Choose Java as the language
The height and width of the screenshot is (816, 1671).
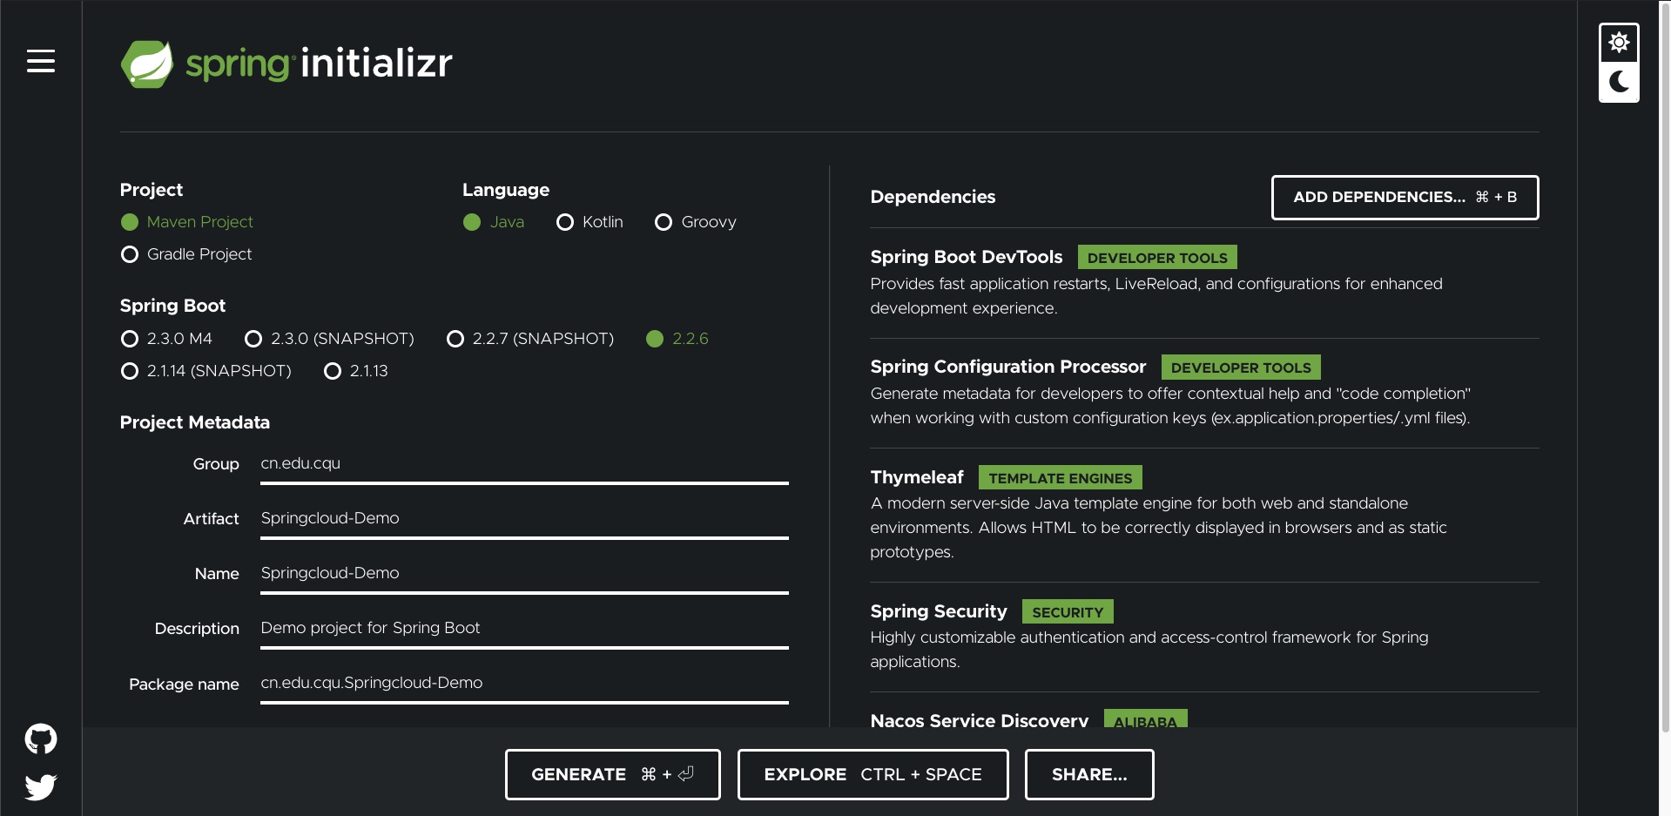(x=494, y=222)
